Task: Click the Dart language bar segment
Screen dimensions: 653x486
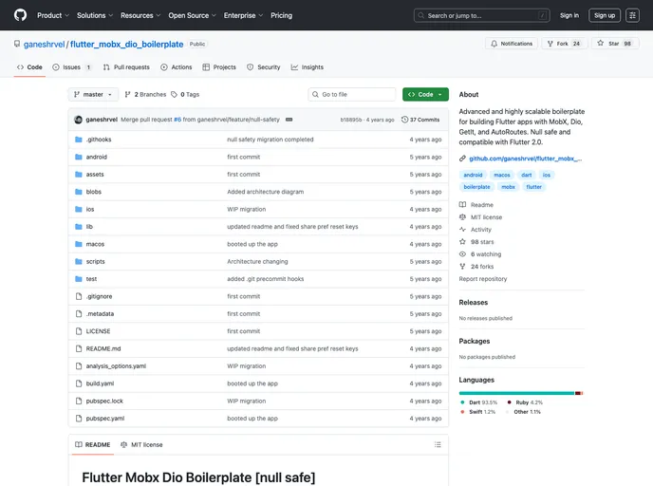Action: pyautogui.click(x=517, y=393)
